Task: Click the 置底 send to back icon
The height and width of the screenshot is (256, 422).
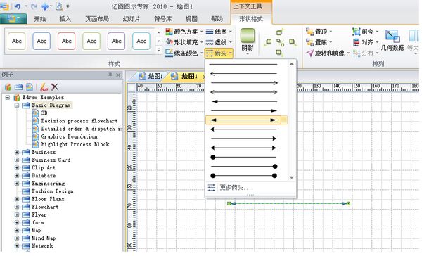Action: tap(310, 42)
